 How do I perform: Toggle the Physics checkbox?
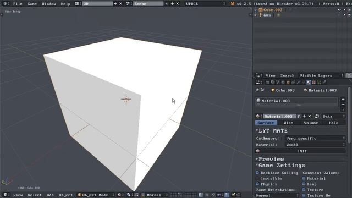[x=257, y=184]
